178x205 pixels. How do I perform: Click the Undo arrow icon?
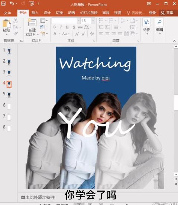coord(12,4)
